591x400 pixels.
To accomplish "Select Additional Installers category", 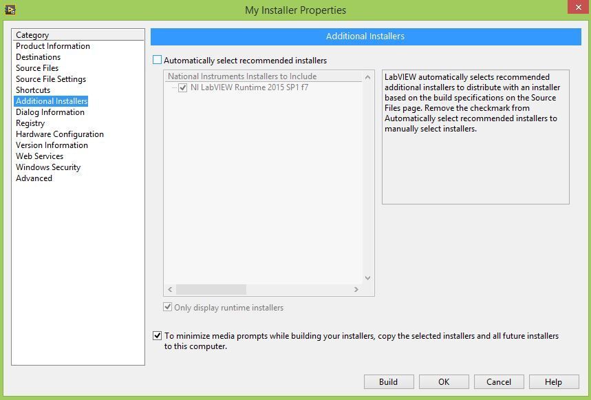I will [52, 101].
